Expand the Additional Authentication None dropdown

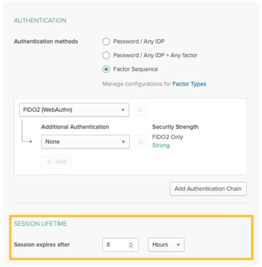85,142
